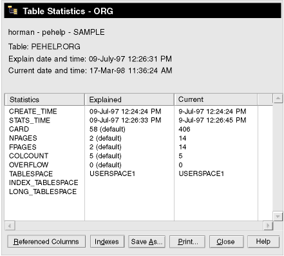The height and width of the screenshot is (256, 284).
Task: Click the Explained column header
Action: coord(129,99)
